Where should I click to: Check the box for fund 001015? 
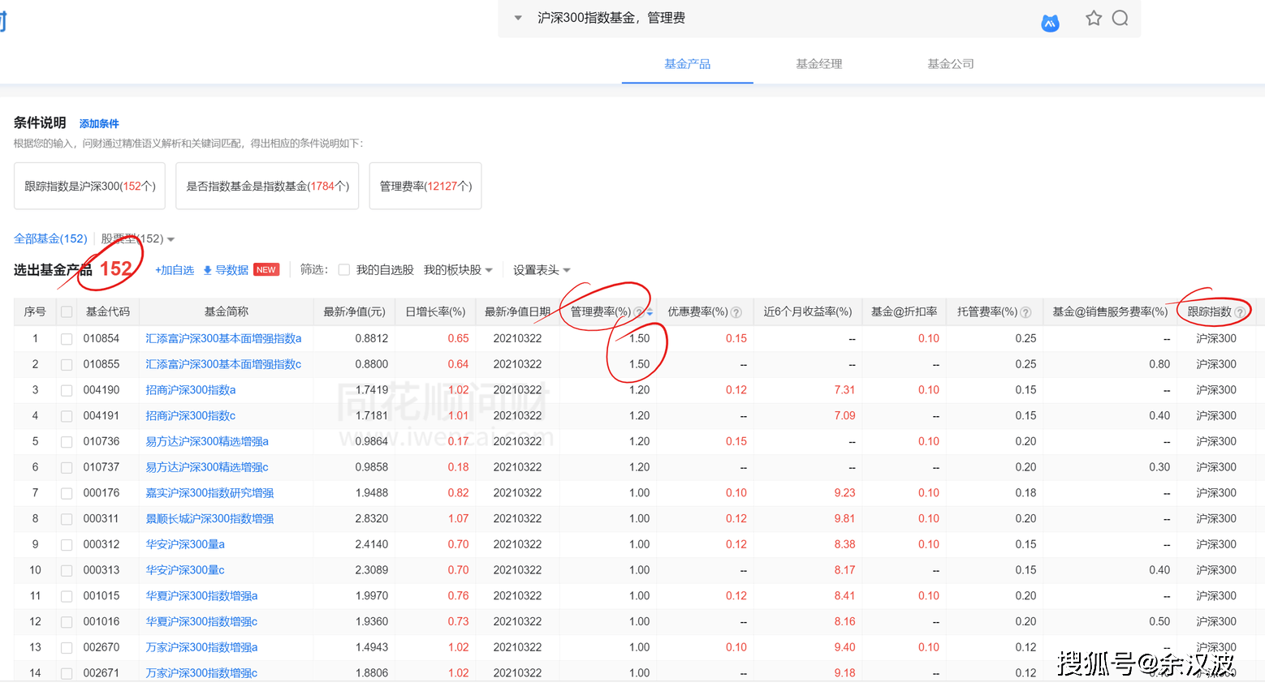click(67, 596)
